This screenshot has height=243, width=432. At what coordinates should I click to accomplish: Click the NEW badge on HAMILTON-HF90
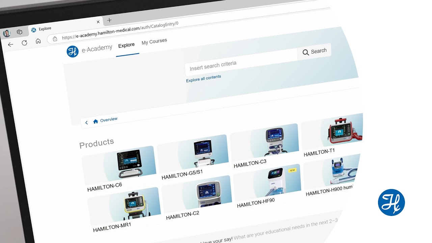[292, 170]
